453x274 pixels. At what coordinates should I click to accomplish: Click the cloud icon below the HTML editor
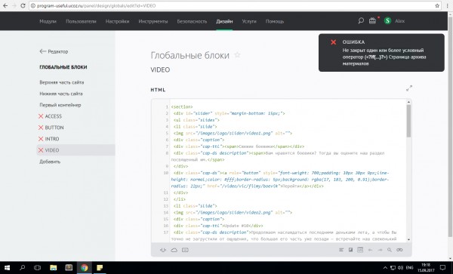pos(174,250)
